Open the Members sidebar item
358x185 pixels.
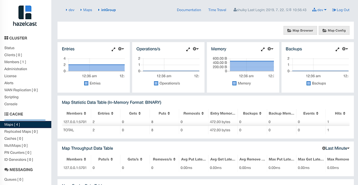(x=15, y=62)
